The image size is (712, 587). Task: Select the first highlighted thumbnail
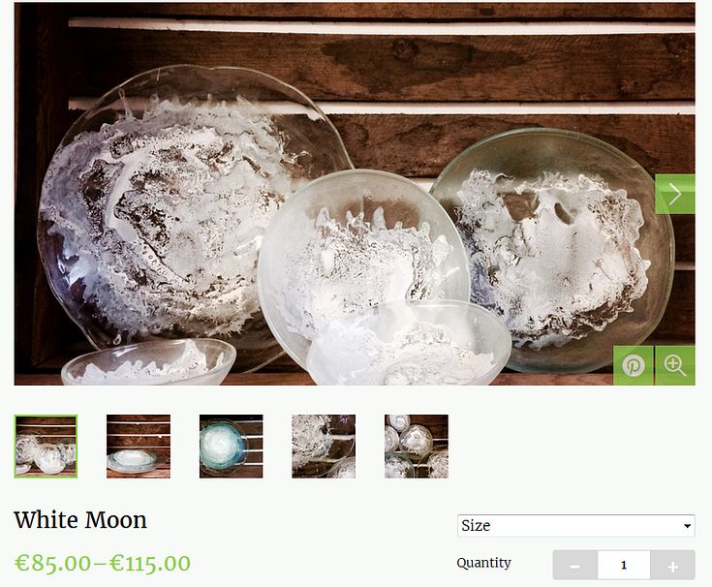tap(46, 447)
